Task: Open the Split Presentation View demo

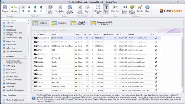Action: (14, 52)
